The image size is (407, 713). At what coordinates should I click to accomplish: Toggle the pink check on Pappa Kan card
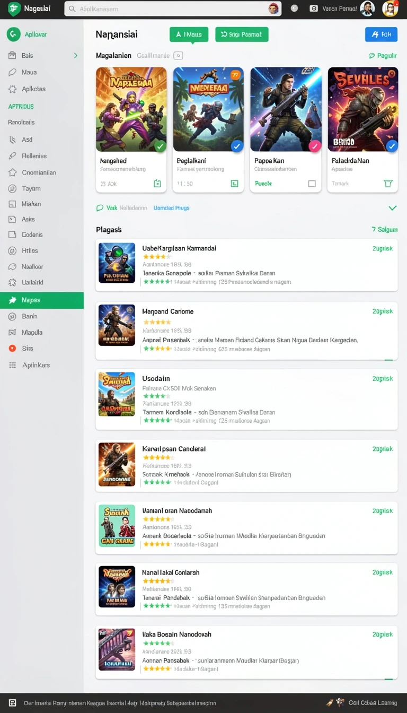click(x=315, y=146)
